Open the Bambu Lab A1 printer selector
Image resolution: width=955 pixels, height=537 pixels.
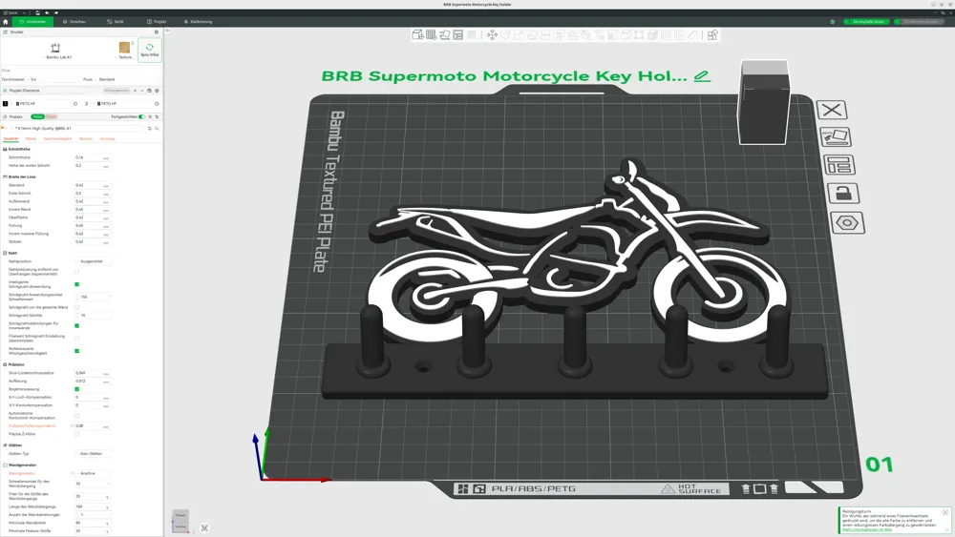58,50
